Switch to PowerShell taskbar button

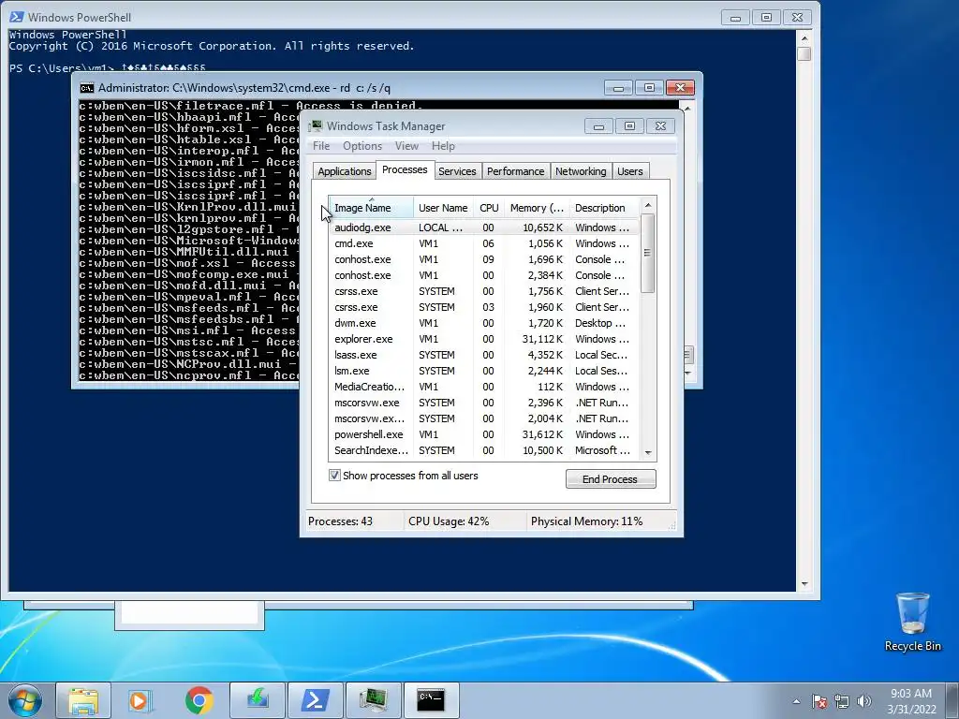(x=315, y=700)
